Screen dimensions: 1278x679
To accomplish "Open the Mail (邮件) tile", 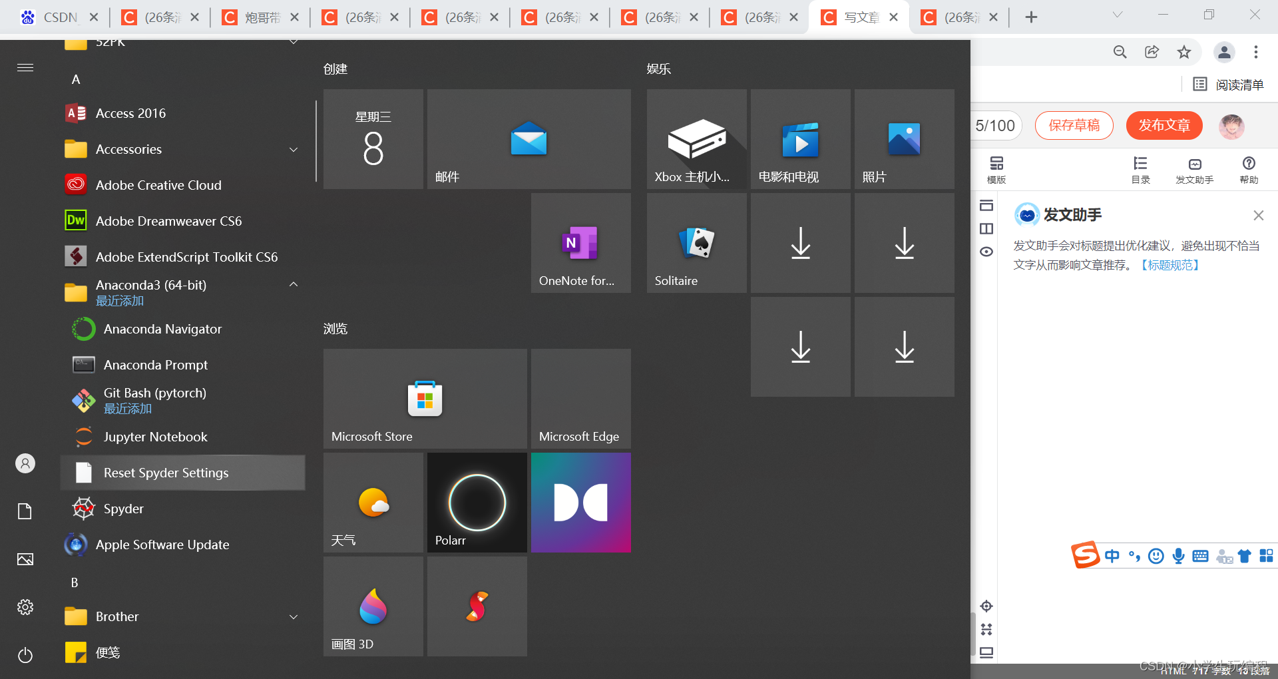I will coord(529,139).
